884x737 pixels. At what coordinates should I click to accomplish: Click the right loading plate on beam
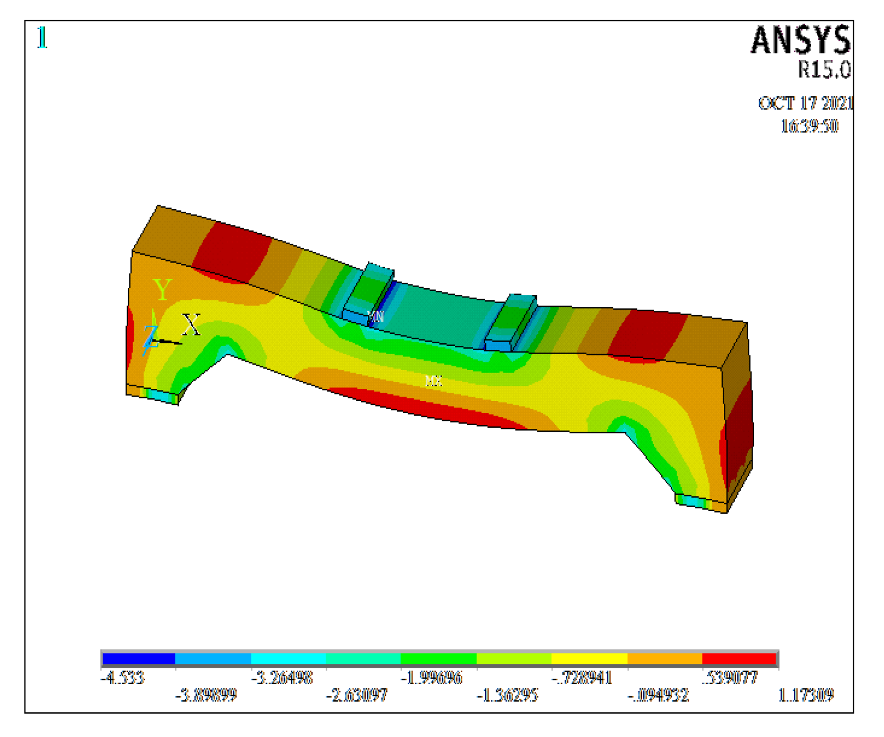[x=510, y=323]
